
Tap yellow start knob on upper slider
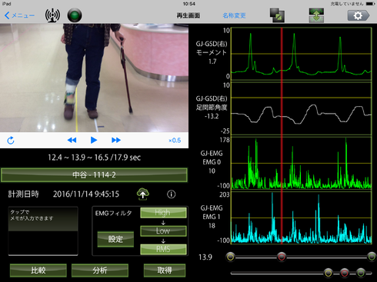[x=230, y=257]
